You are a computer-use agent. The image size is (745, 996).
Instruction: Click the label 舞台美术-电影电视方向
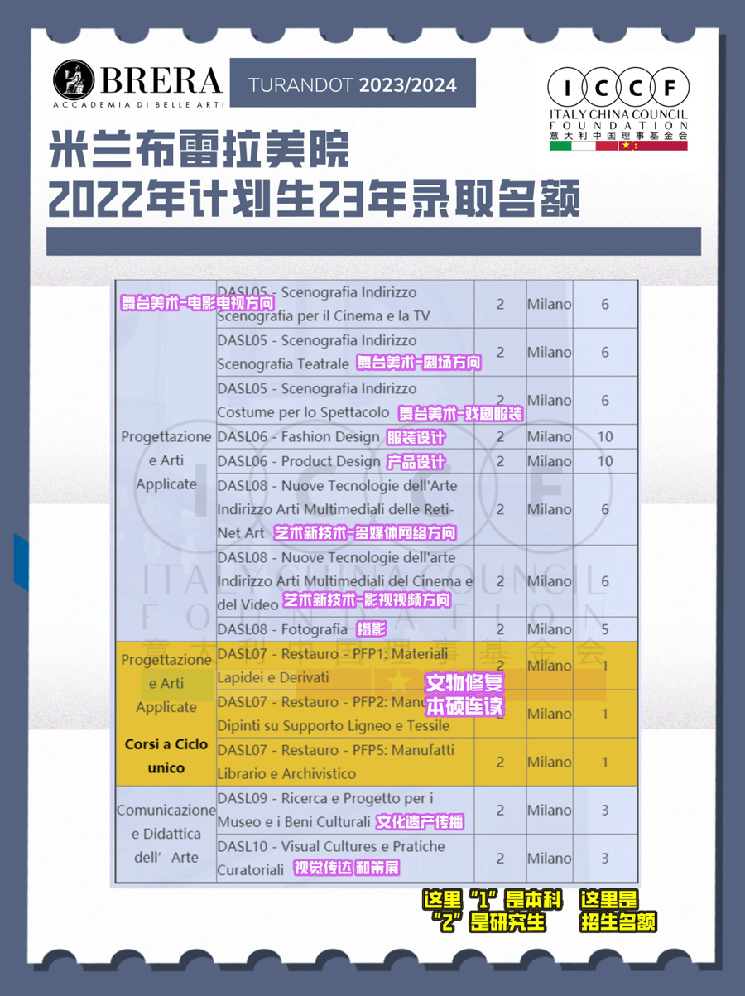pos(197,302)
